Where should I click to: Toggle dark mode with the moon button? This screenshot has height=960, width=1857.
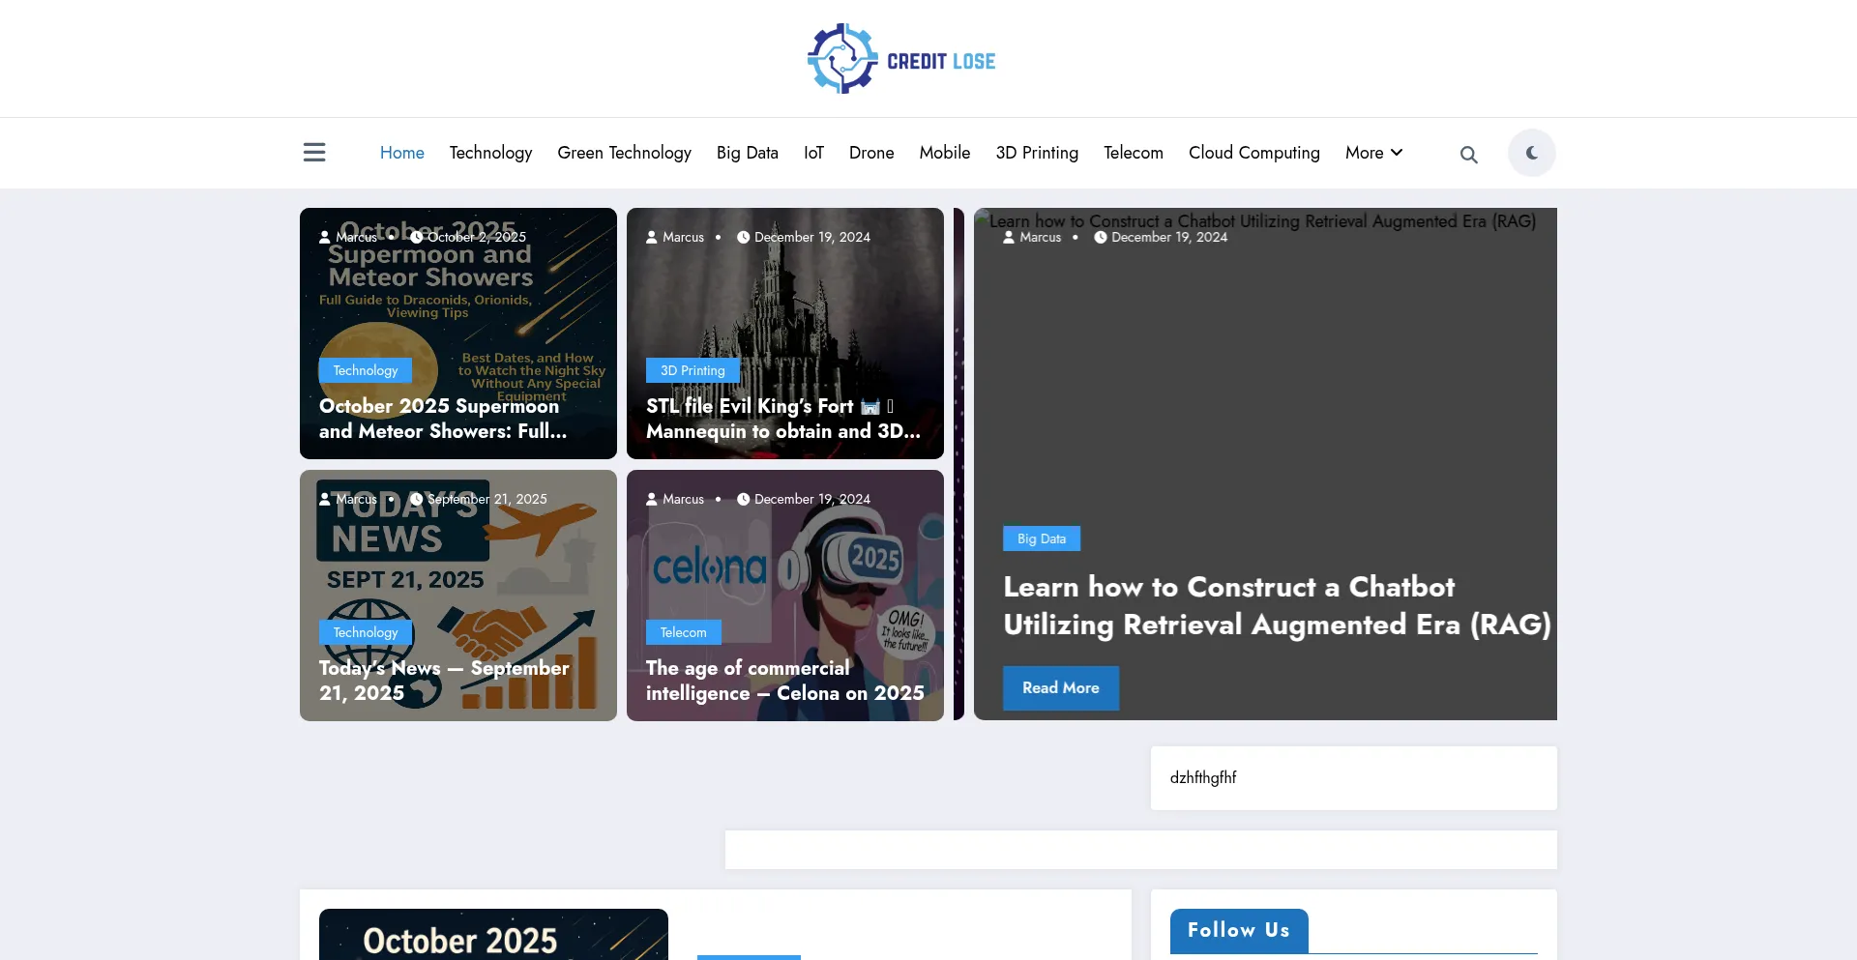[x=1532, y=153]
